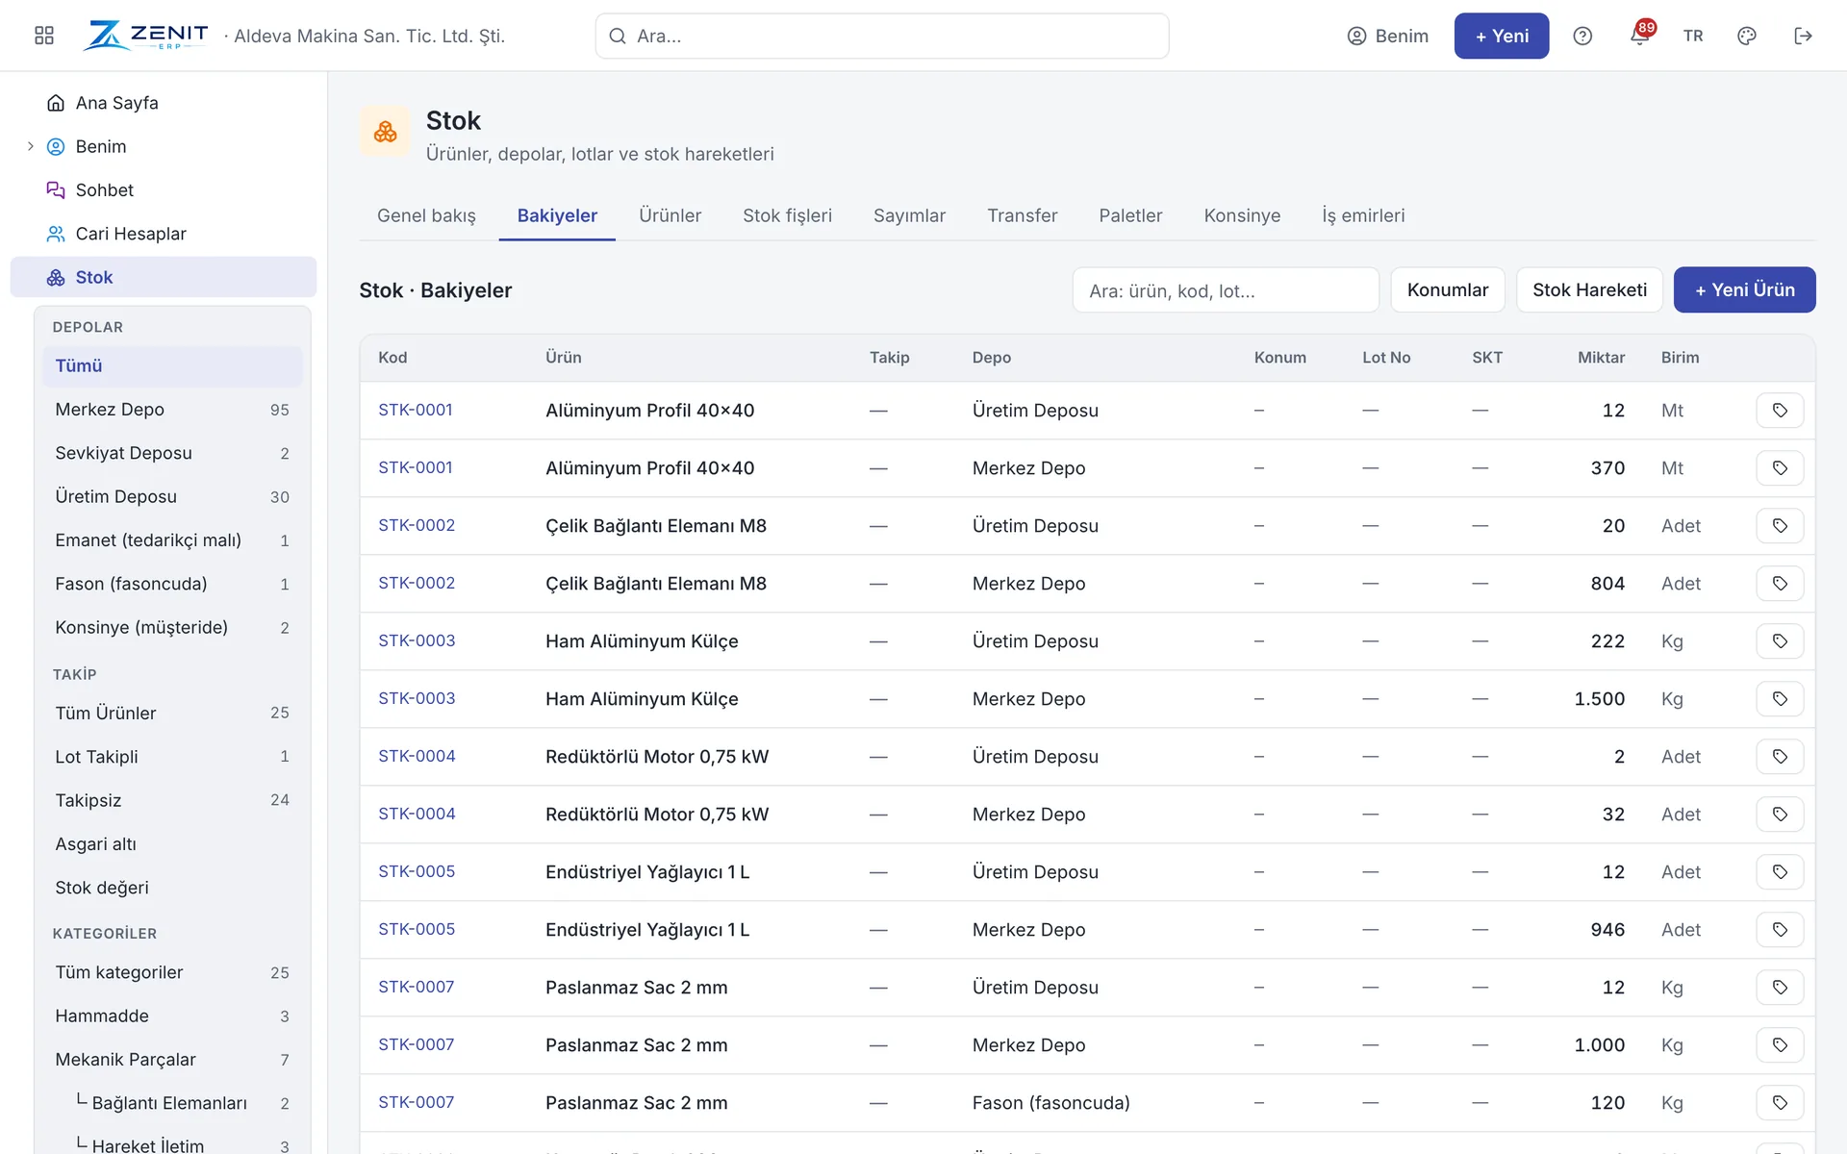The image size is (1847, 1154).
Task: Click tag icon for row with quantity 1.500
Action: [1780, 699]
